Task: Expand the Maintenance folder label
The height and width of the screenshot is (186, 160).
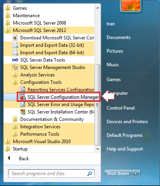Action: click(x=26, y=16)
